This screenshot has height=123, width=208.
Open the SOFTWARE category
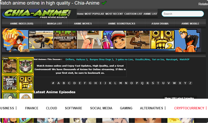[x=73, y=108]
